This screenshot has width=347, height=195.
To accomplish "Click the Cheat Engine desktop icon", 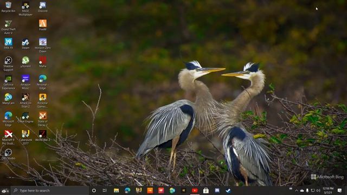I will tap(25, 118).
